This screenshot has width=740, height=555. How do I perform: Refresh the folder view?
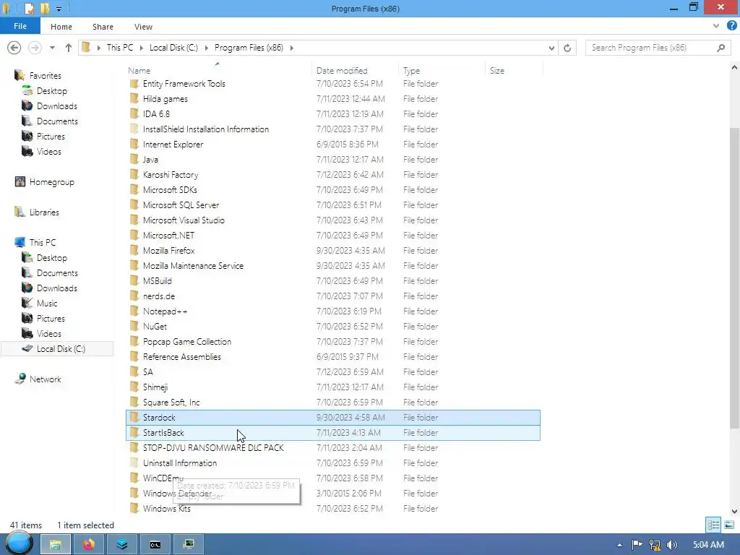pyautogui.click(x=567, y=48)
